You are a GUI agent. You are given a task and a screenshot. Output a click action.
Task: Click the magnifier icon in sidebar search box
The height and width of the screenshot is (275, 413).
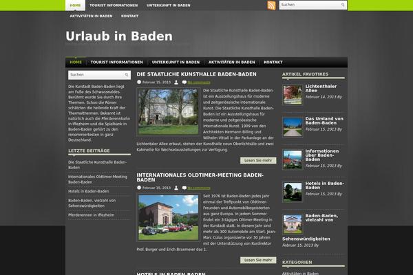pyautogui.click(x=127, y=75)
